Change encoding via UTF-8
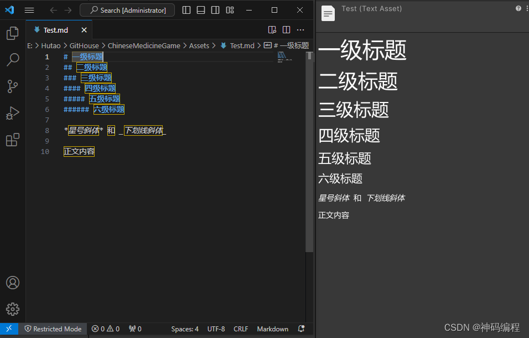Viewport: 529px width, 338px height. pos(216,329)
